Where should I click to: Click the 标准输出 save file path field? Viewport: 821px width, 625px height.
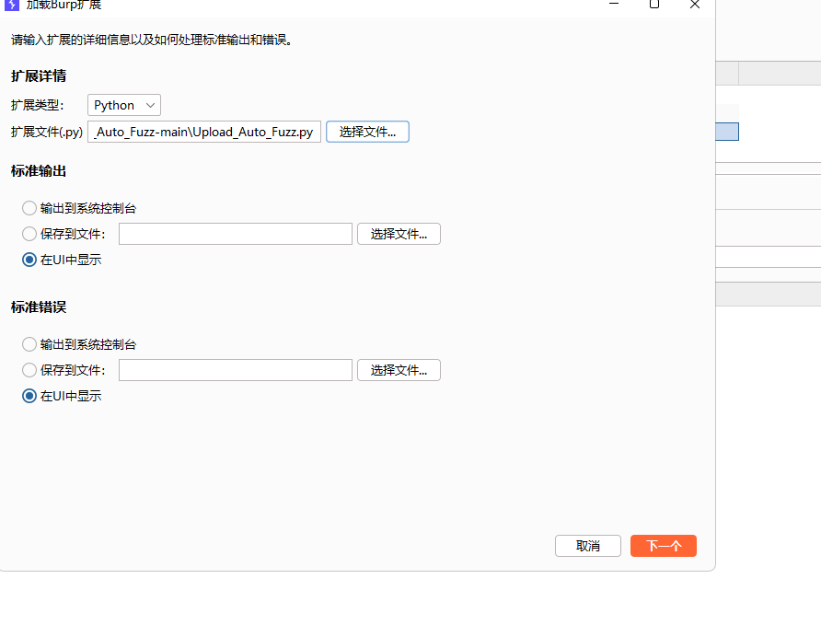tap(236, 234)
